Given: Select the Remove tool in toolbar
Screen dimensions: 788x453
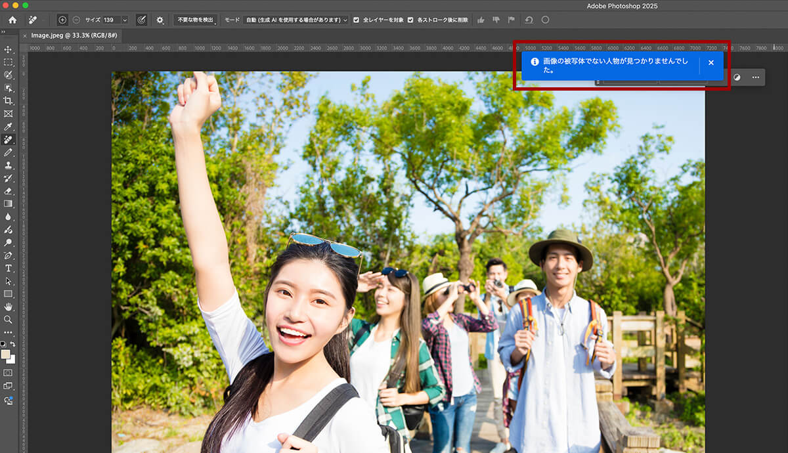Looking at the screenshot, I should pos(9,139).
